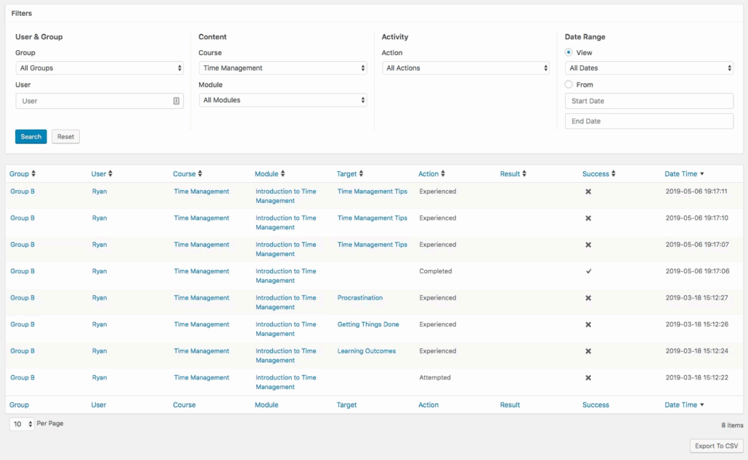The image size is (748, 460).
Task: Open the All Actions dropdown
Action: (466, 68)
